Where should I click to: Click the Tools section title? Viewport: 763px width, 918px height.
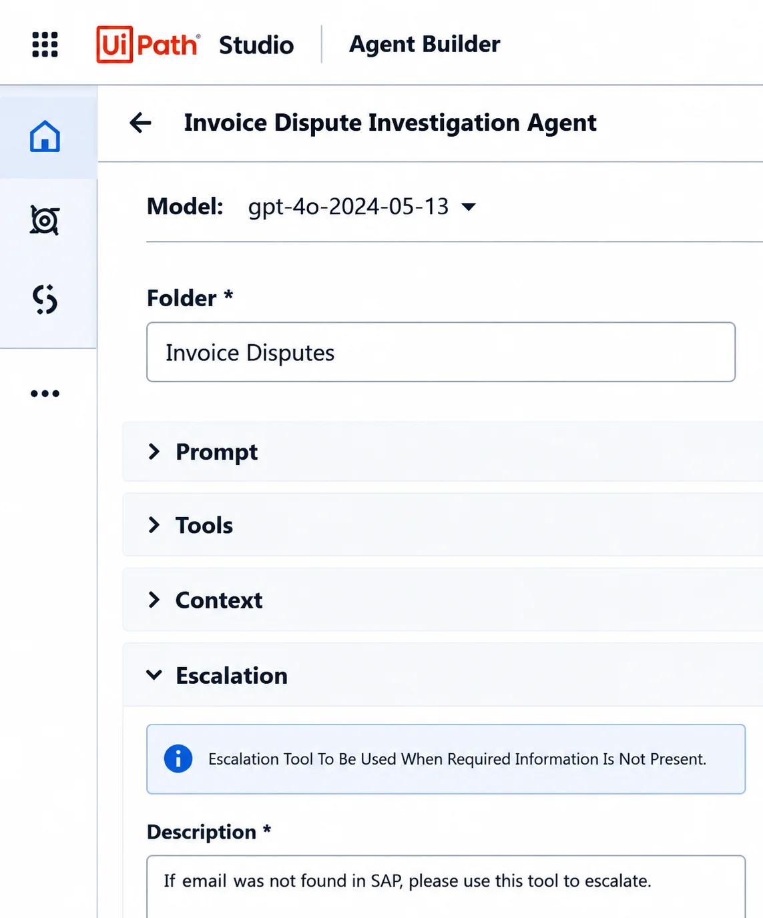[x=204, y=526]
